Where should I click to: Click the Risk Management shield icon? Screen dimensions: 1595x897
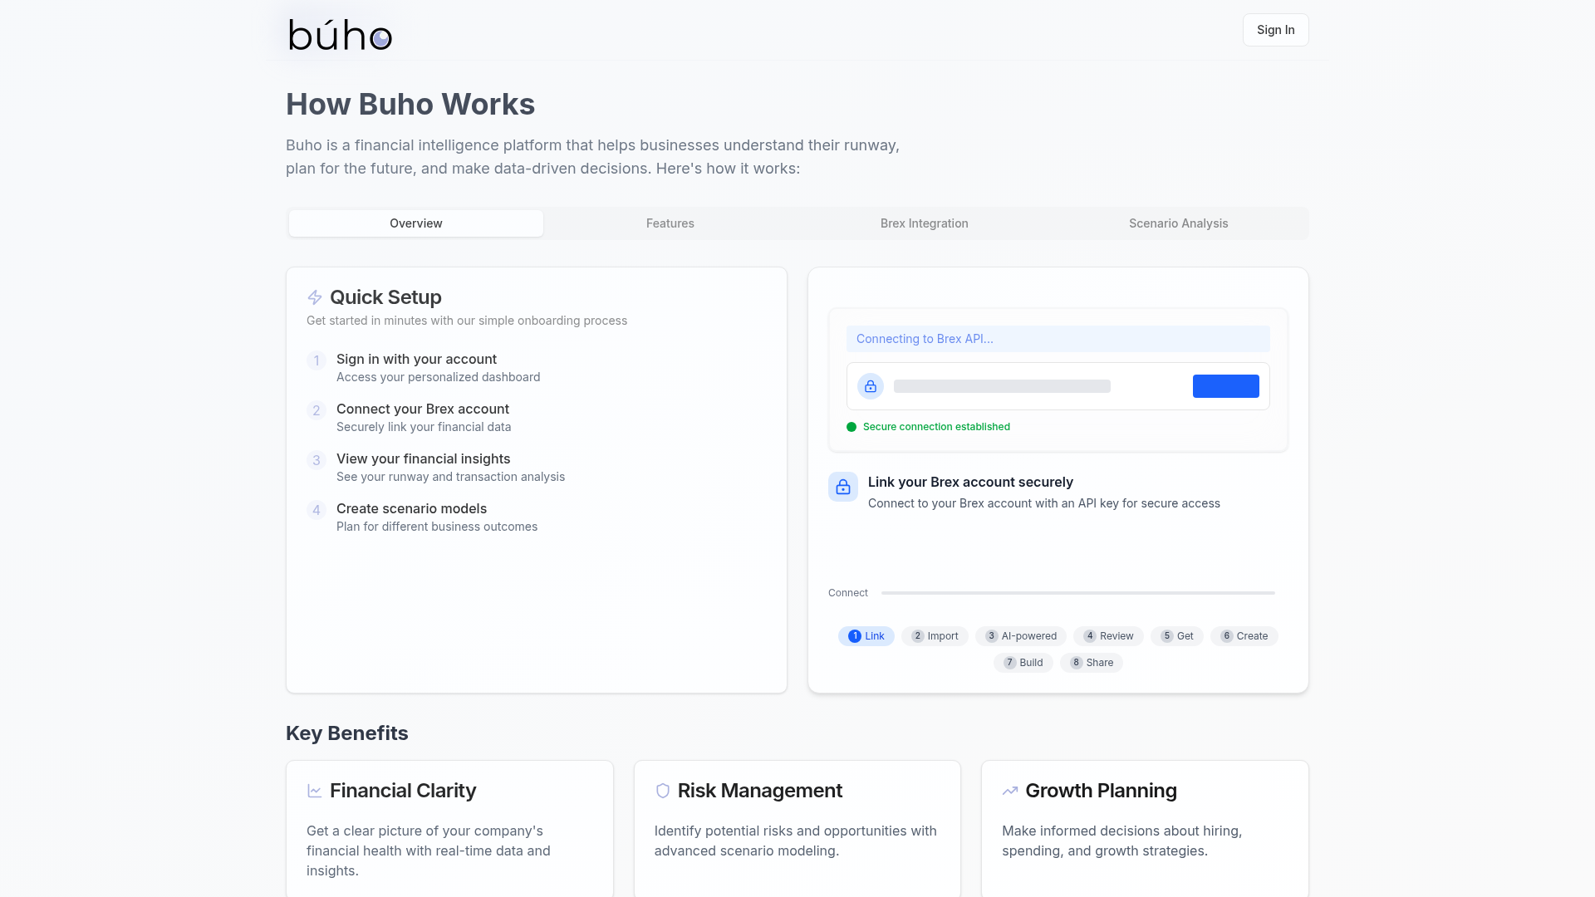point(663,791)
